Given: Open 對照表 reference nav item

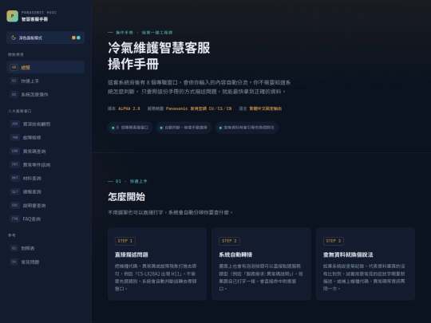Looking at the screenshot, I should pyautogui.click(x=45, y=248).
